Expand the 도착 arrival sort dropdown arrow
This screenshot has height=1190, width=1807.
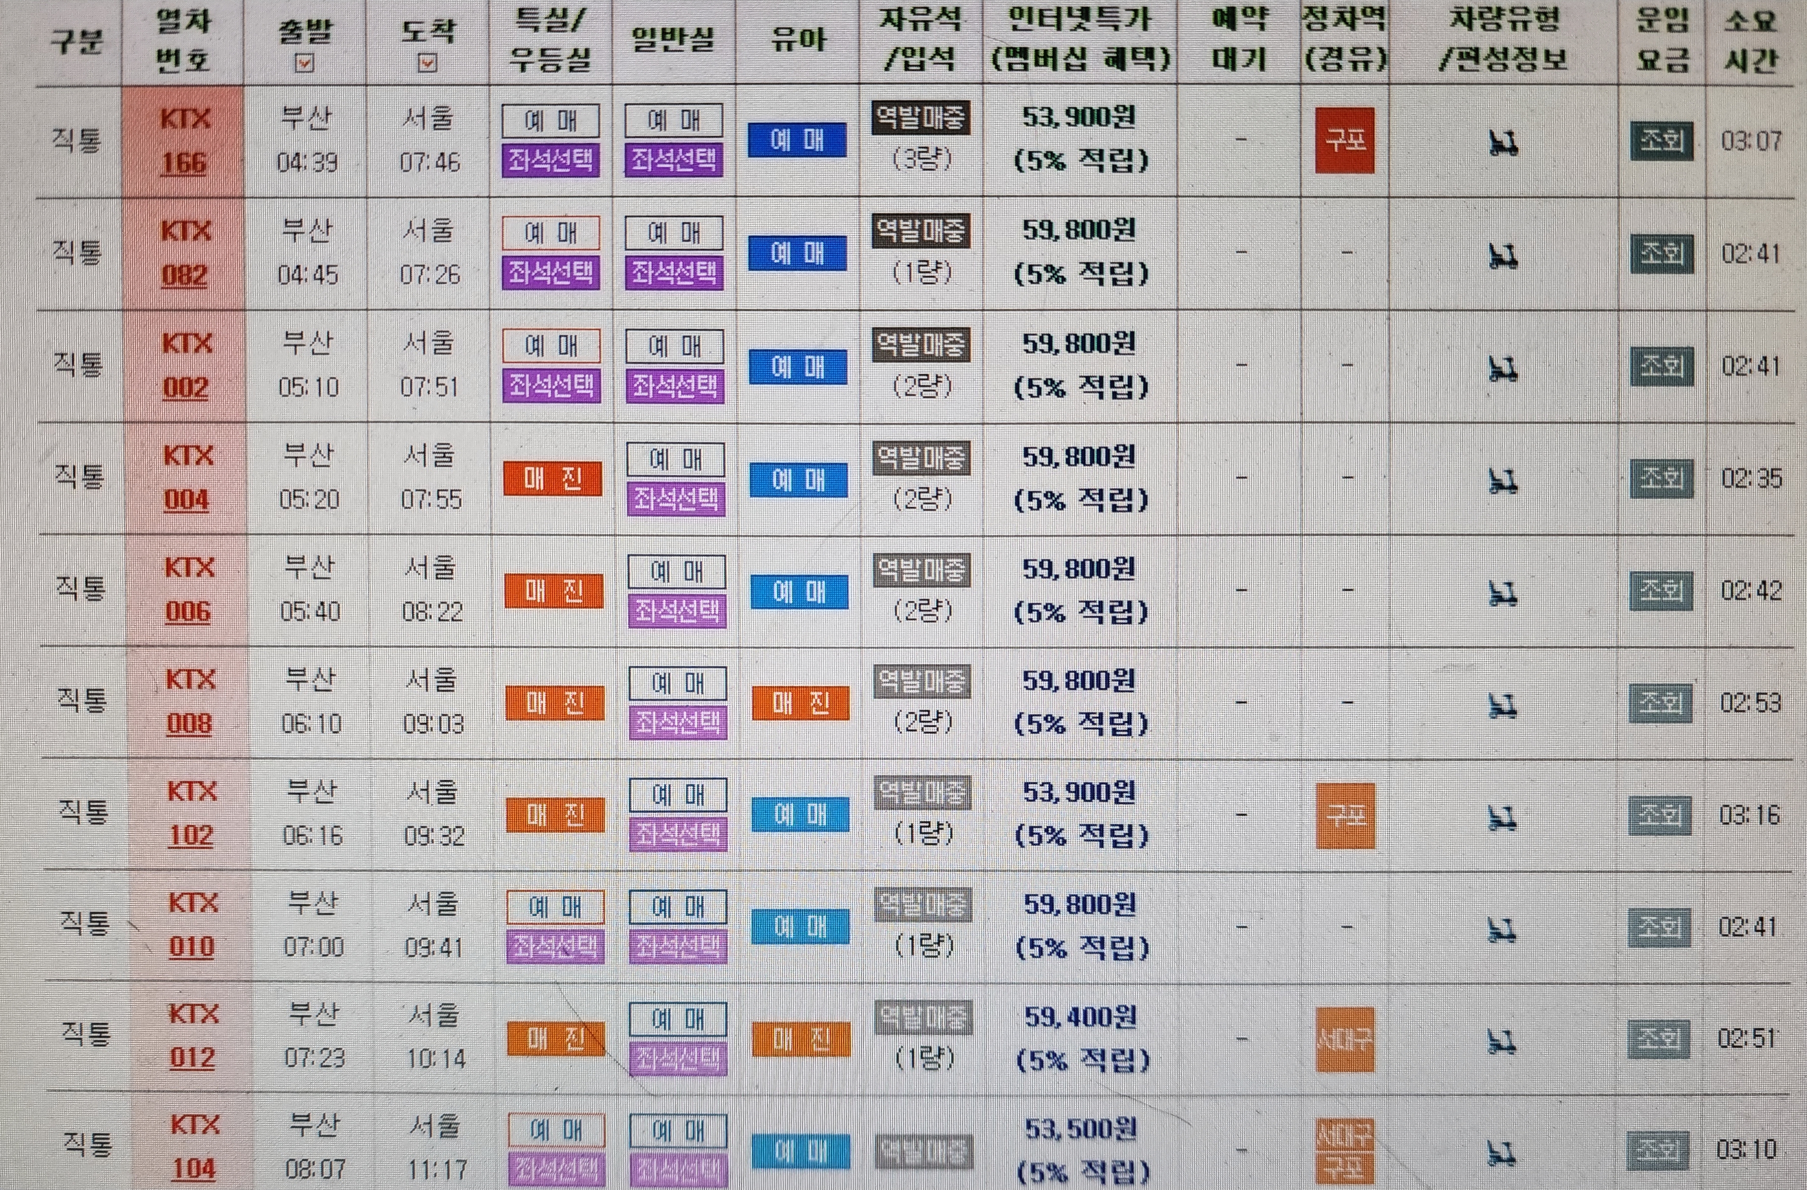click(x=427, y=64)
